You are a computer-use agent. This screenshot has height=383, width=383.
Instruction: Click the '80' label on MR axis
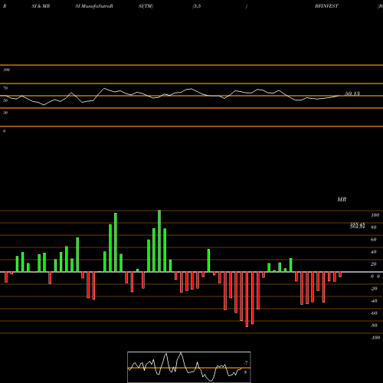click(x=374, y=228)
